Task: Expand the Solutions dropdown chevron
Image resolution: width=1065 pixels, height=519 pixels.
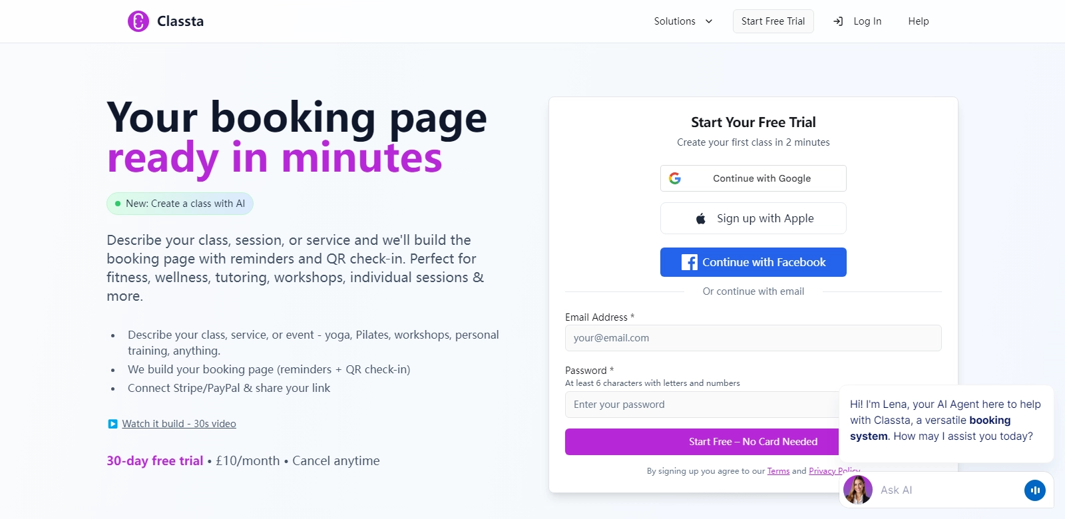Action: tap(709, 21)
